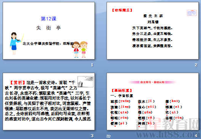Click the slide number 2 label
Viewport: 201px width, 139px height.
click(196, 65)
